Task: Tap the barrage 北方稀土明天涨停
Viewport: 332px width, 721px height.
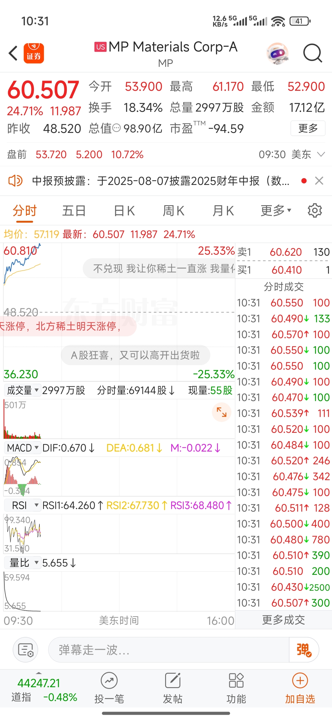Action: (68, 326)
